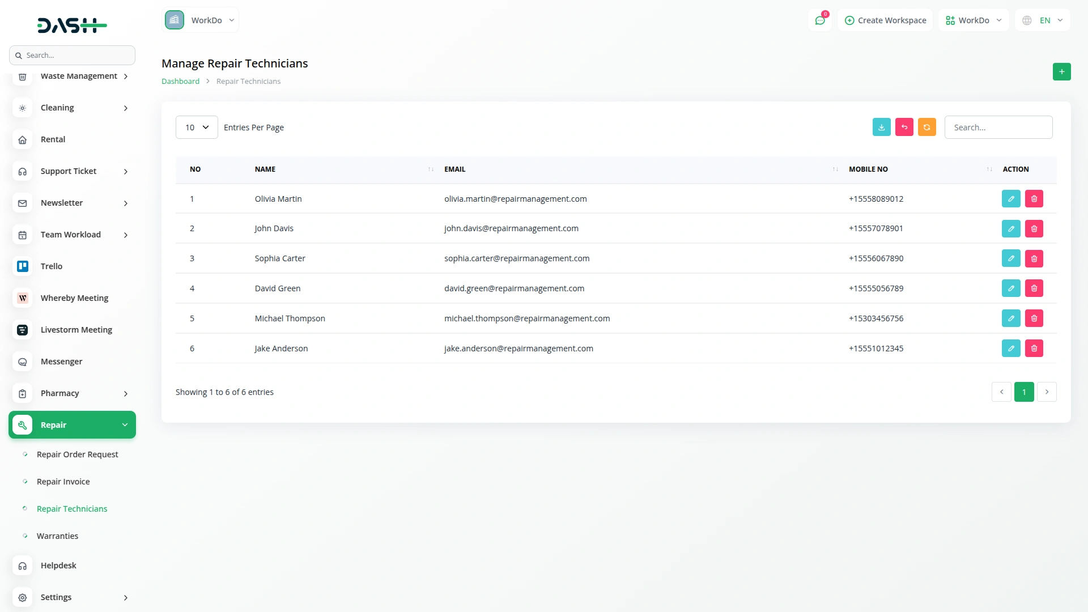Click the pink undo/reset icon

pos(904,127)
